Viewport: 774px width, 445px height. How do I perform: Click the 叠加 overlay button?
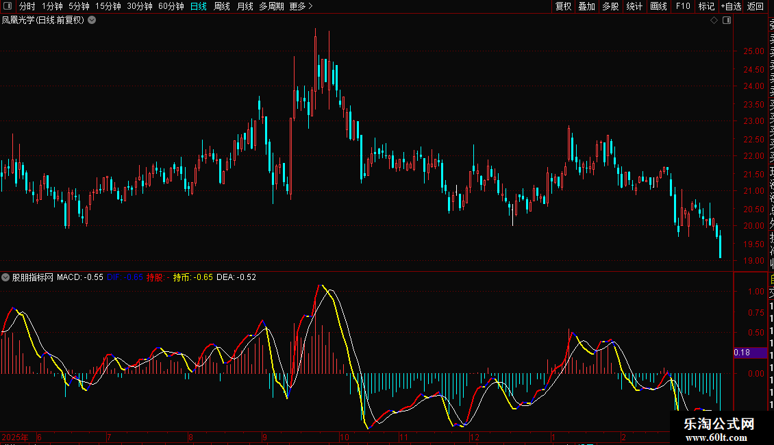click(587, 6)
